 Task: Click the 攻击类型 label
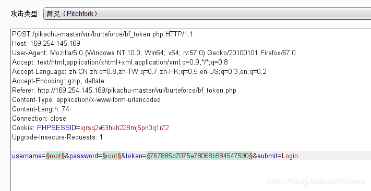[x=25, y=14]
